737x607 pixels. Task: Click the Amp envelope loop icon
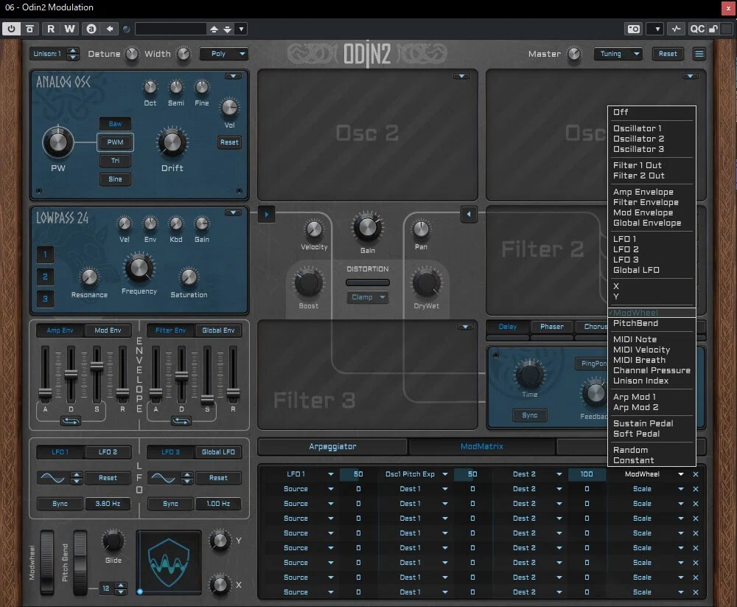[x=71, y=420]
